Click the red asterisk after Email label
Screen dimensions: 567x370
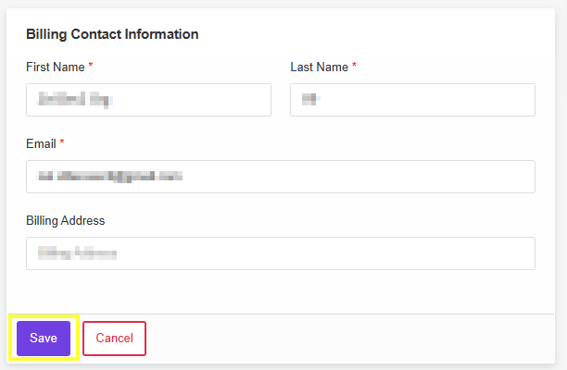pos(62,142)
